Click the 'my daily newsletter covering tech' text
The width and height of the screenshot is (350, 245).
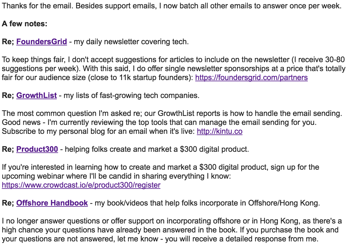[131, 42]
